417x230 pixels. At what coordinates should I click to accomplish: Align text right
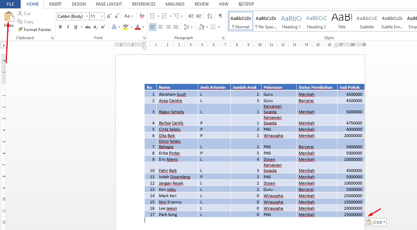point(168,27)
